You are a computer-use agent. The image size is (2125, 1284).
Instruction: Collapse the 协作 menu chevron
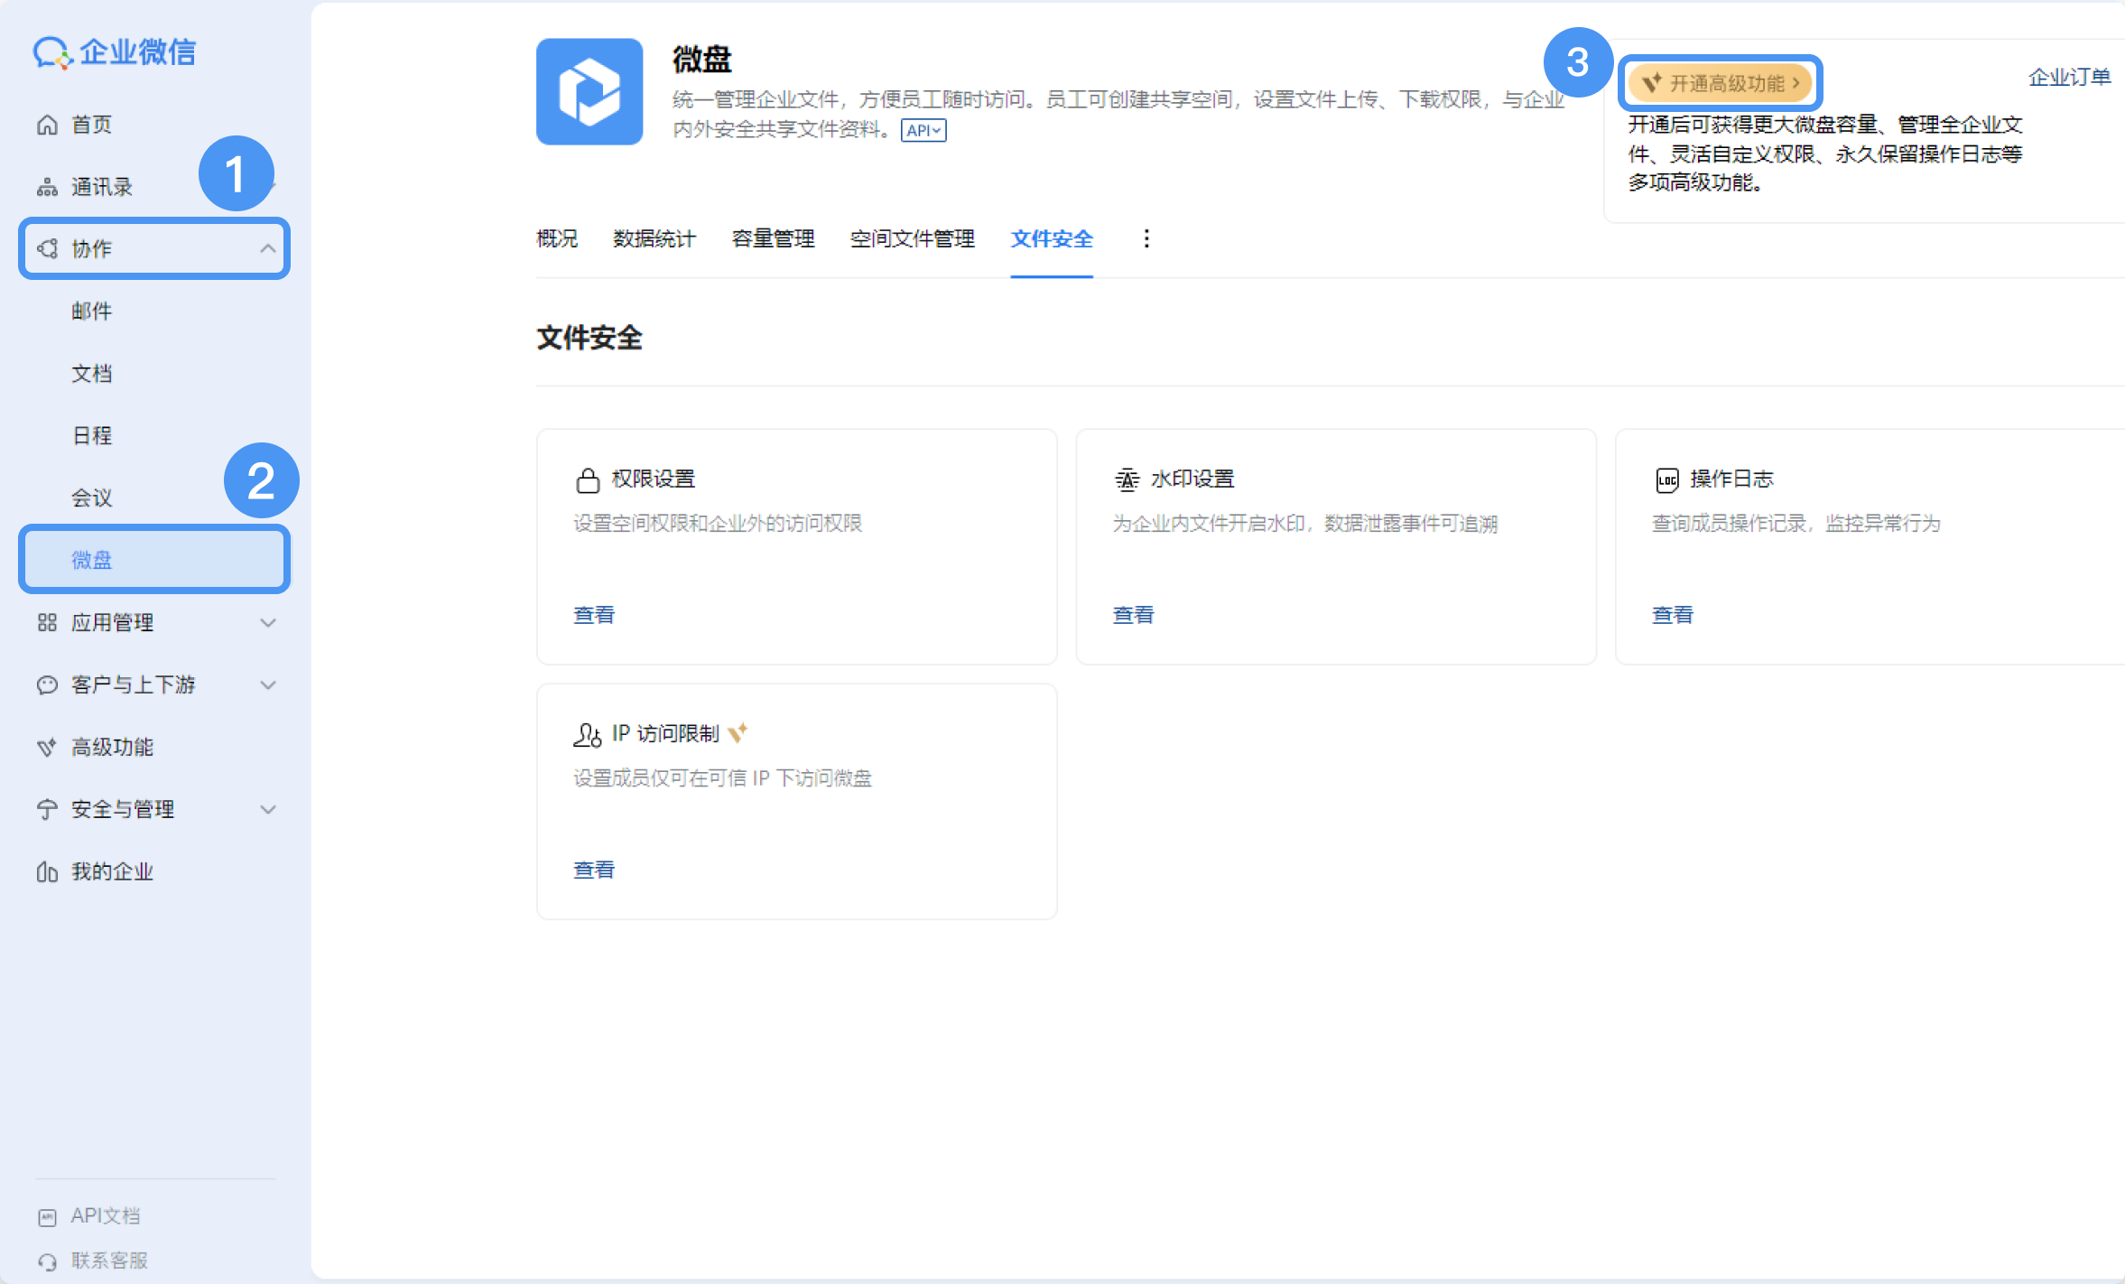(268, 248)
